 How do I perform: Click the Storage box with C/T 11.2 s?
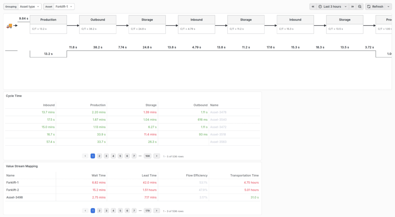pos(246,24)
